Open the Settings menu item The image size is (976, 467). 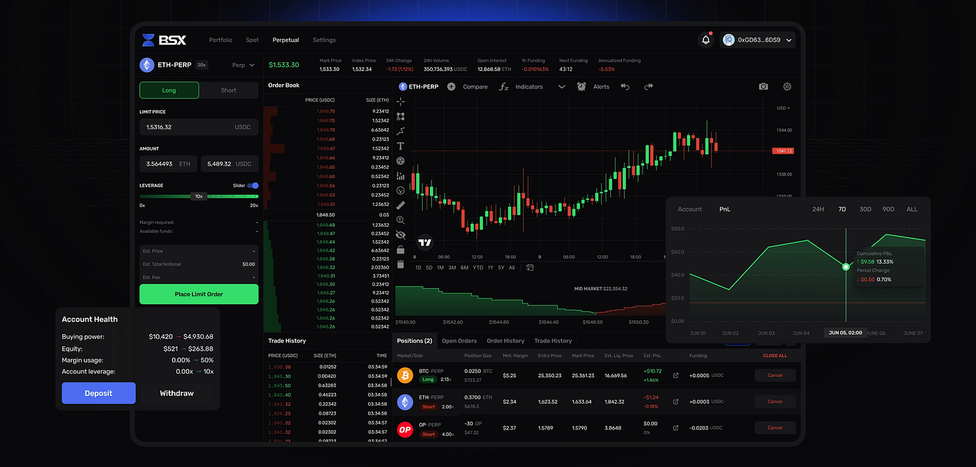[324, 40]
